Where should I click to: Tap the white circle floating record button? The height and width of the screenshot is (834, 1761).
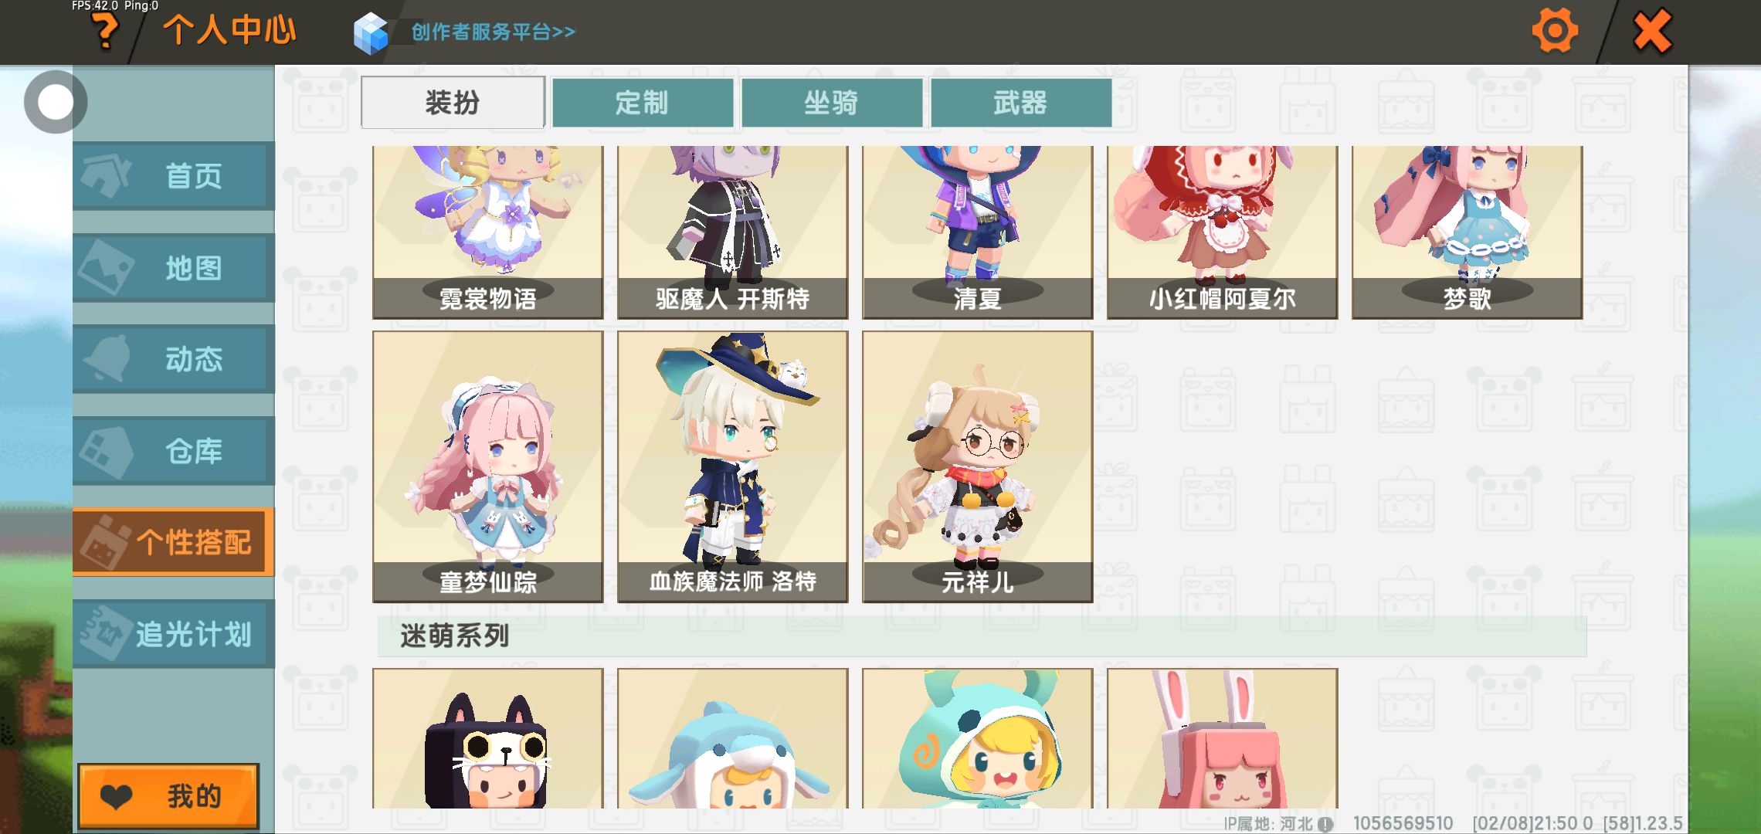pyautogui.click(x=55, y=102)
